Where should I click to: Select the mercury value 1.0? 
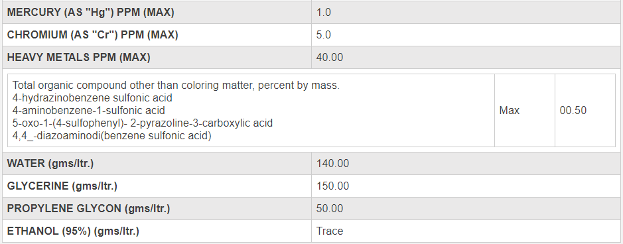point(323,13)
